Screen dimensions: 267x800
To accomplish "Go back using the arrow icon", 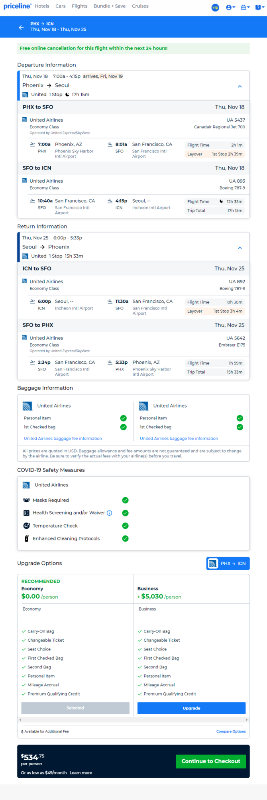I will click(22, 27).
